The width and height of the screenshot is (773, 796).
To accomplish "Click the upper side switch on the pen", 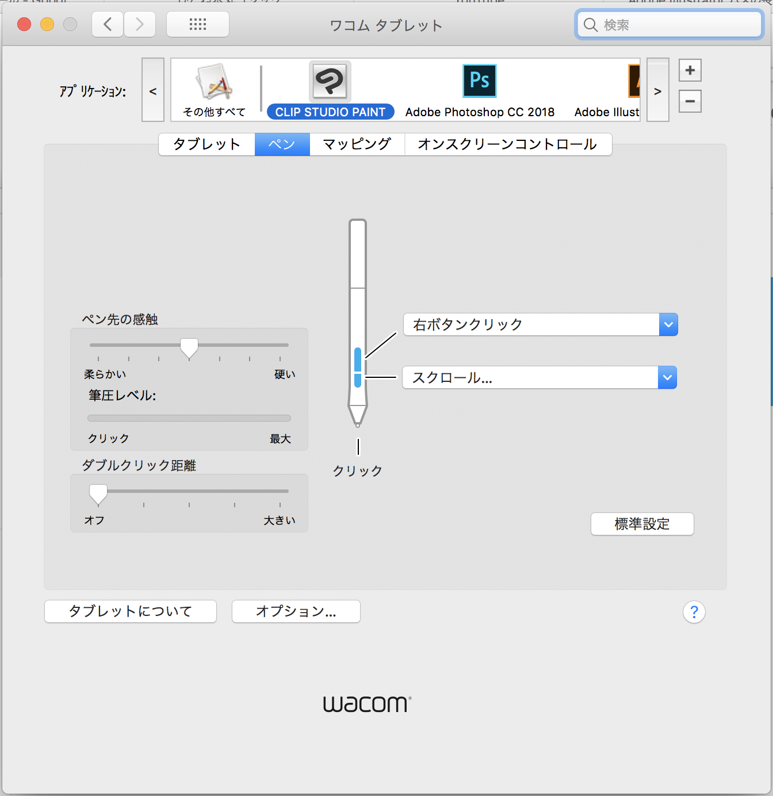I will [358, 359].
